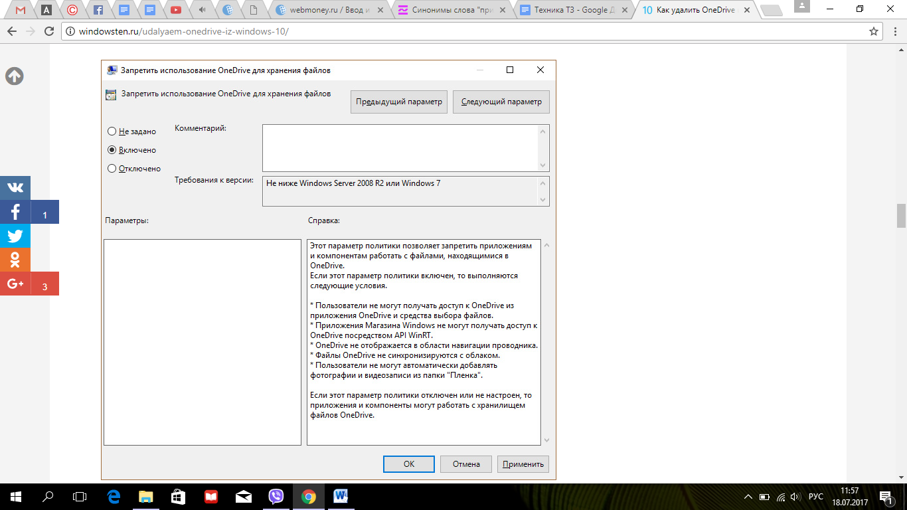907x510 pixels.
Task: View site information icon in address bar
Action: [x=70, y=31]
